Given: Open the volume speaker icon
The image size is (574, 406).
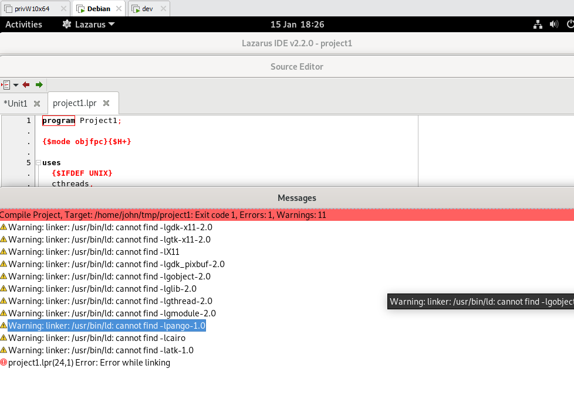Looking at the screenshot, I should pos(554,25).
